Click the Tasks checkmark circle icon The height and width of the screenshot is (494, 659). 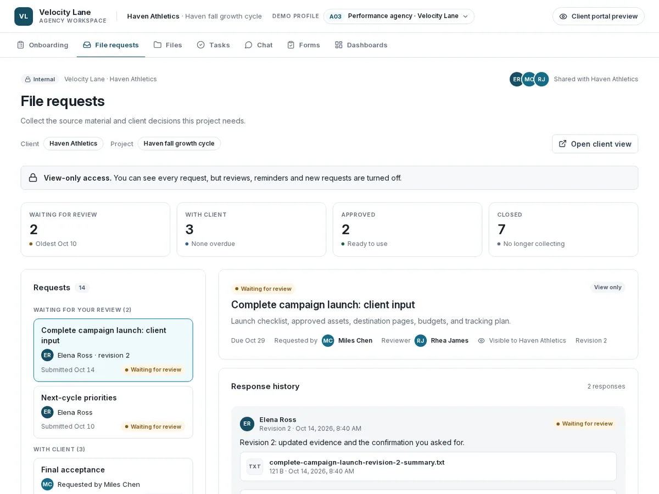200,45
